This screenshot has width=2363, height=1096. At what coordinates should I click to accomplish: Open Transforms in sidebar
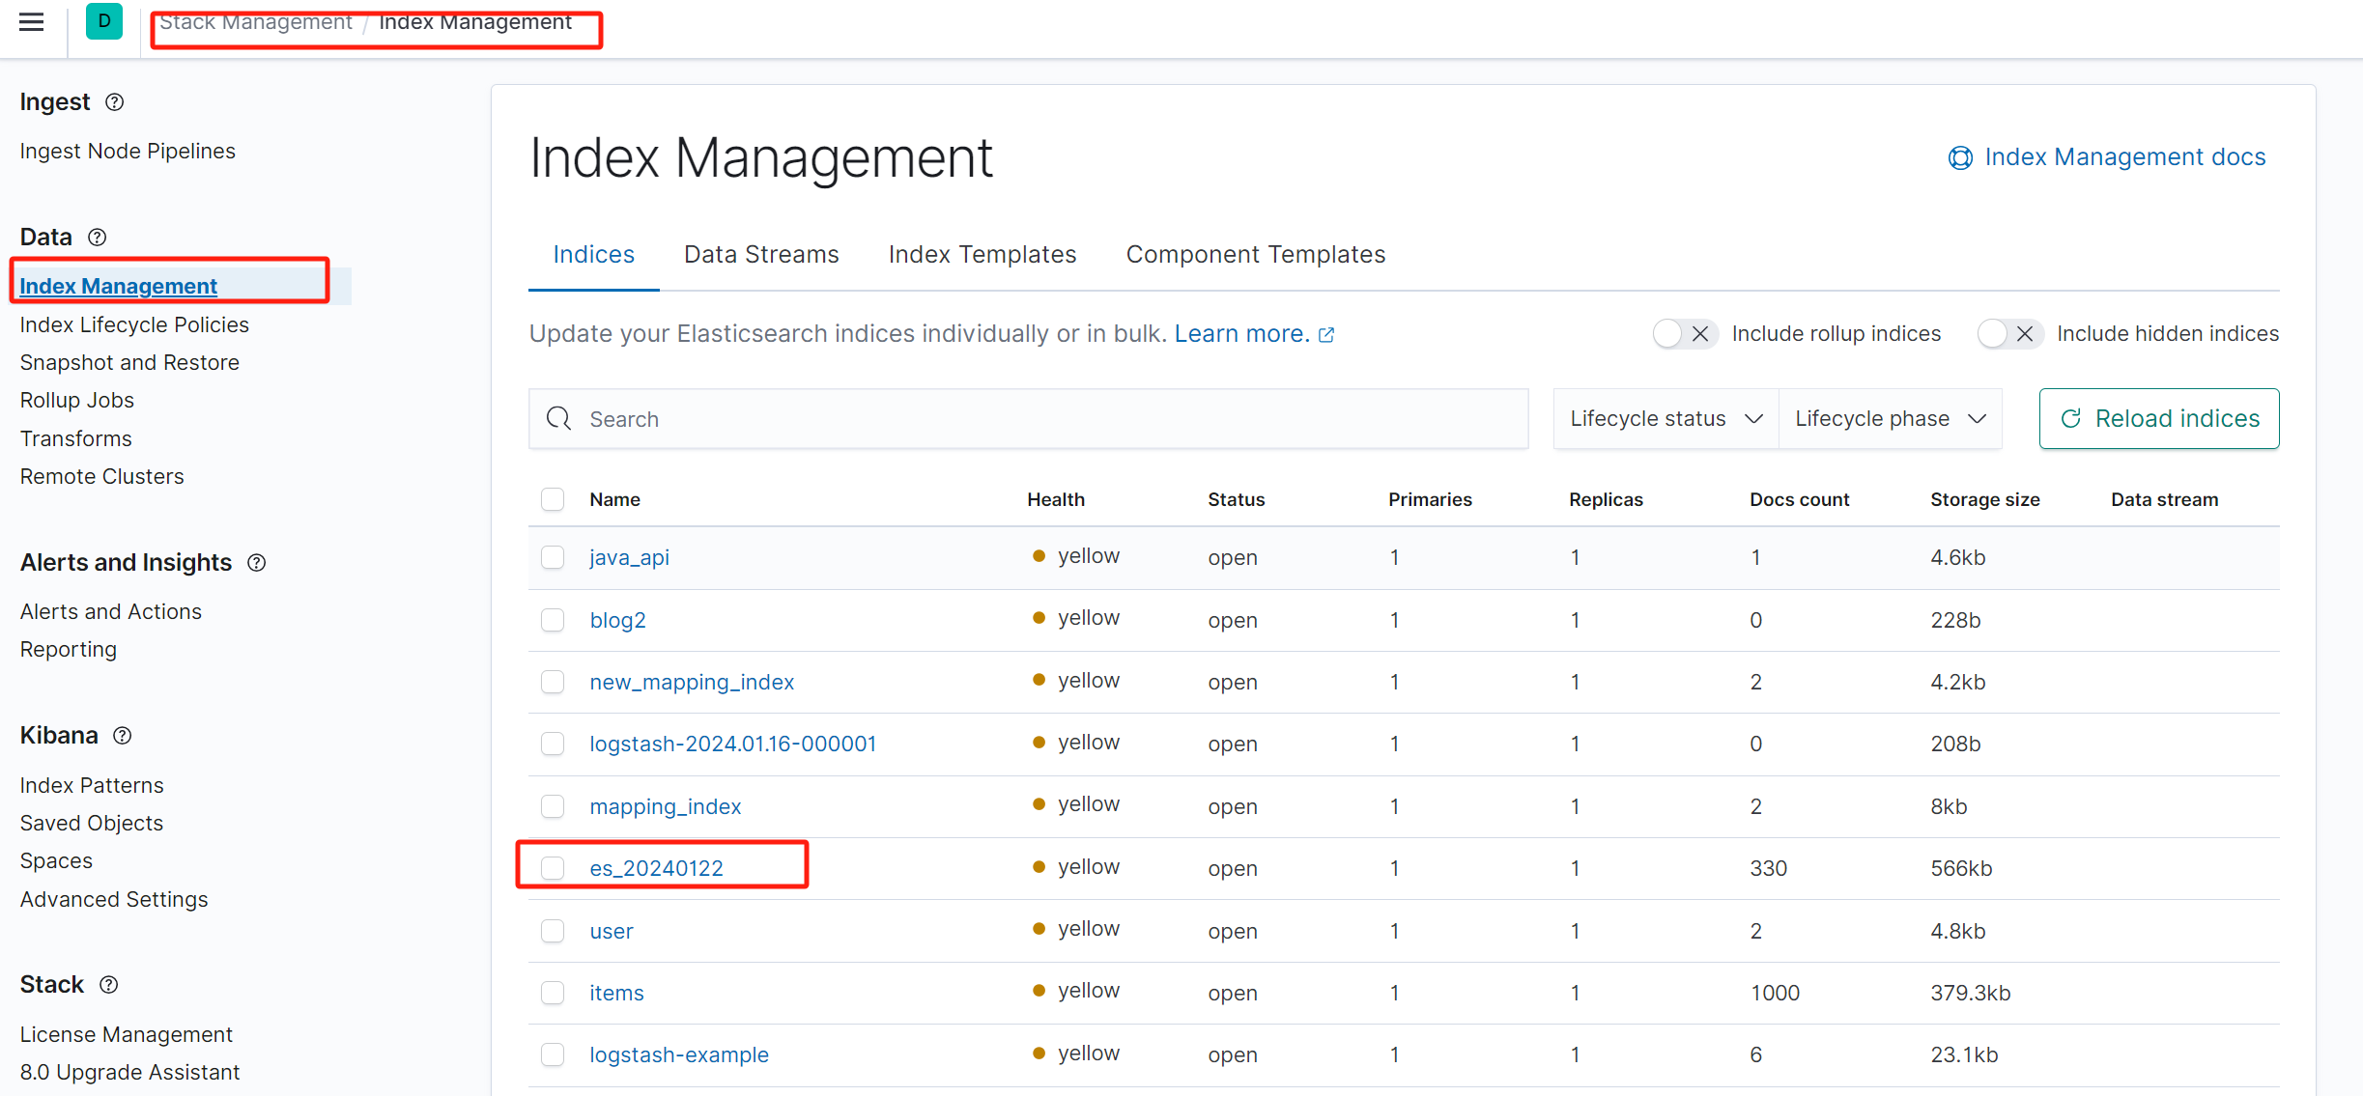click(x=76, y=438)
